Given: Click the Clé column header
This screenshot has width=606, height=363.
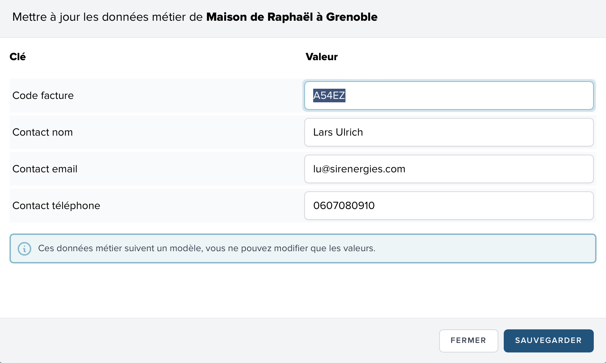Looking at the screenshot, I should tap(18, 57).
